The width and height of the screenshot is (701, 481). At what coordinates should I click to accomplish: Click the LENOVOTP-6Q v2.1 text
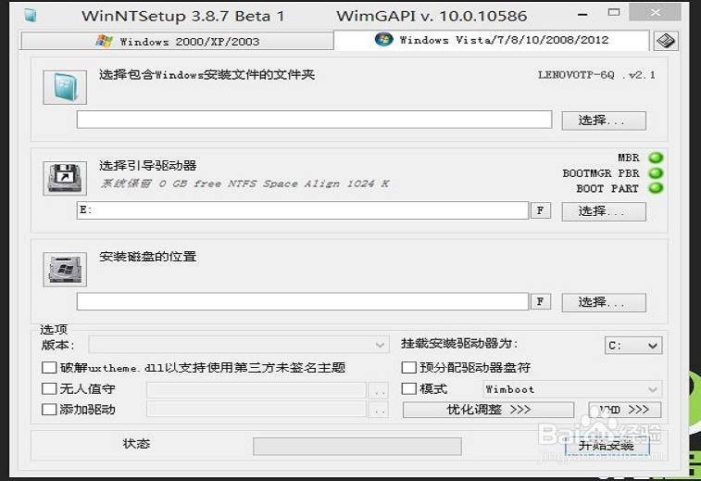(597, 75)
